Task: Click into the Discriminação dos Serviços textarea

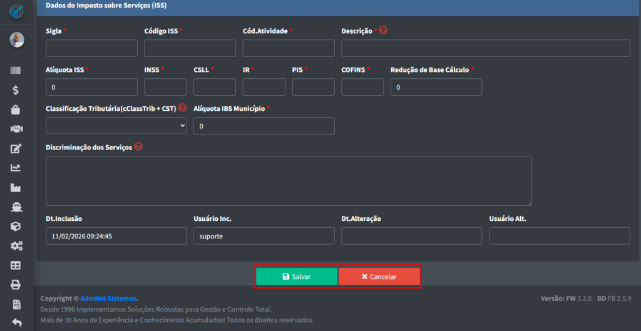Action: (289, 181)
